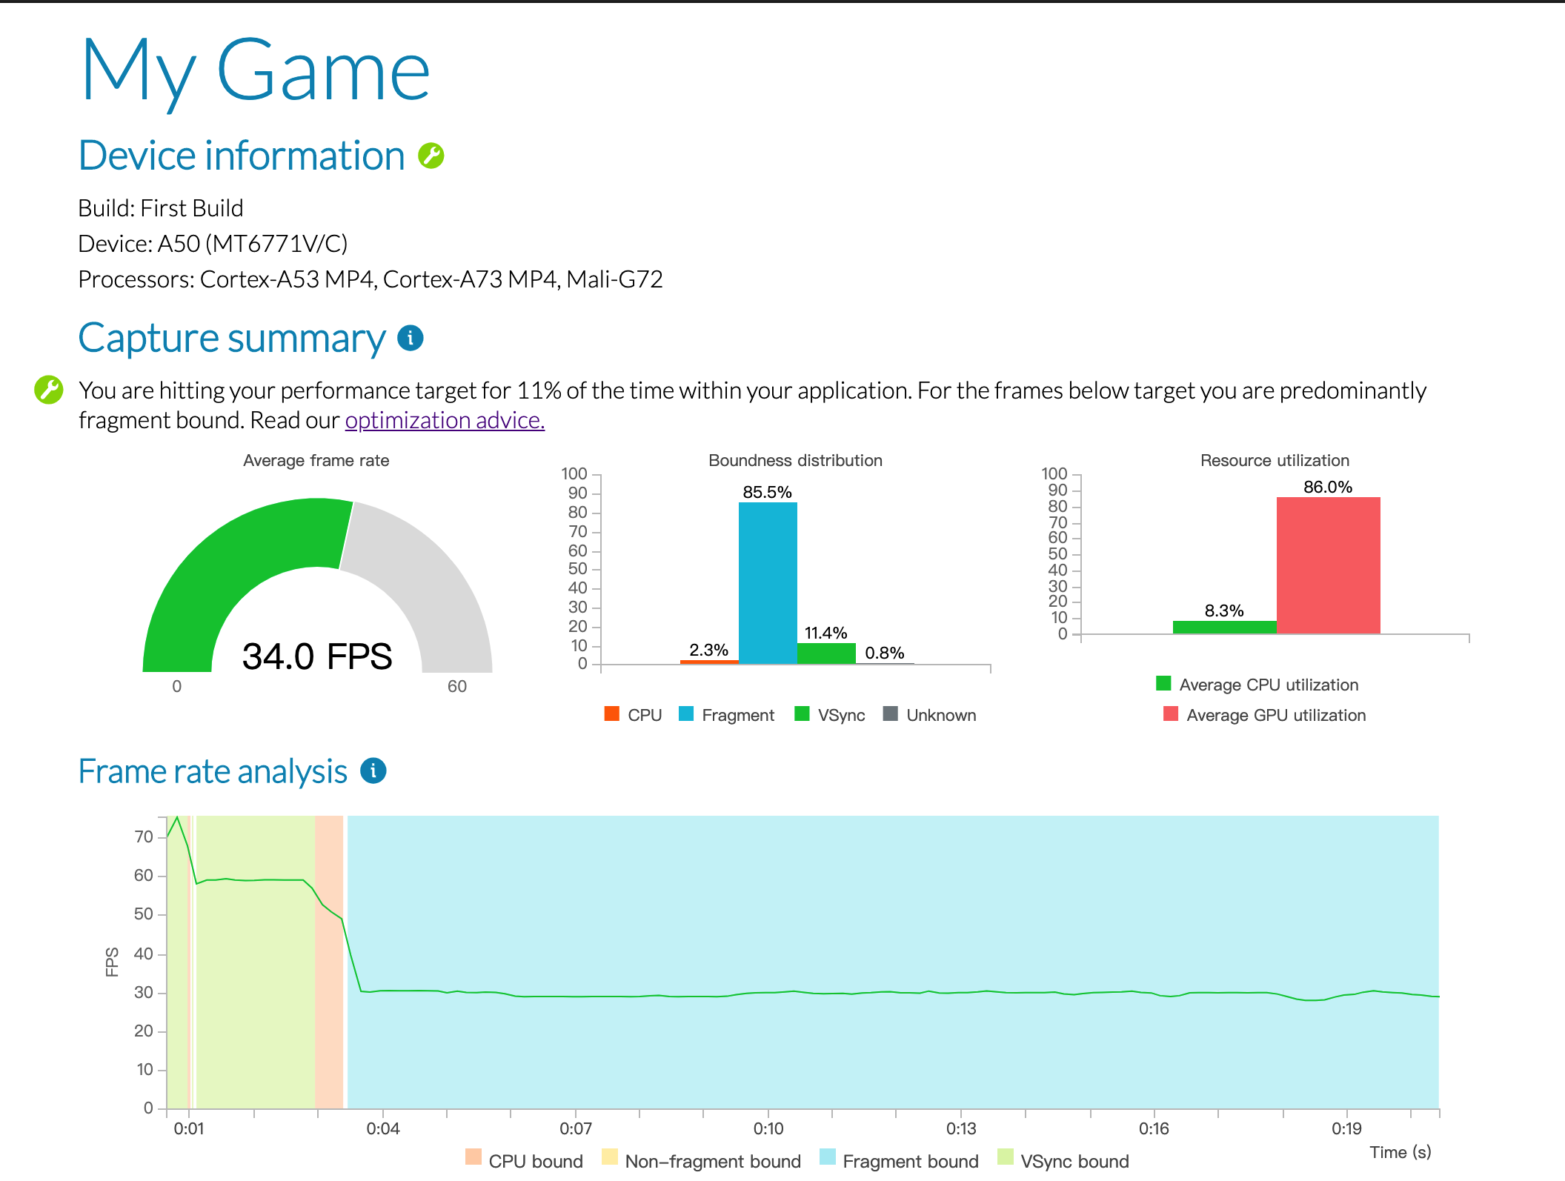Click Average CPU utilization legend swatch
The height and width of the screenshot is (1181, 1565).
point(1163,684)
